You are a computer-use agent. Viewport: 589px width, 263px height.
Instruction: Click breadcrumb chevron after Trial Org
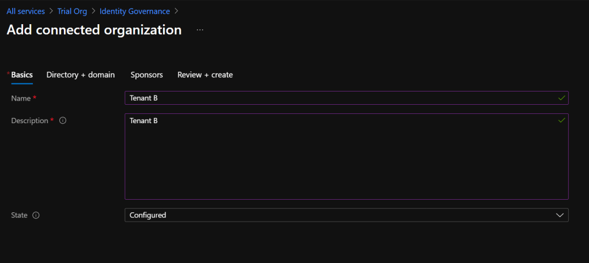coord(93,12)
